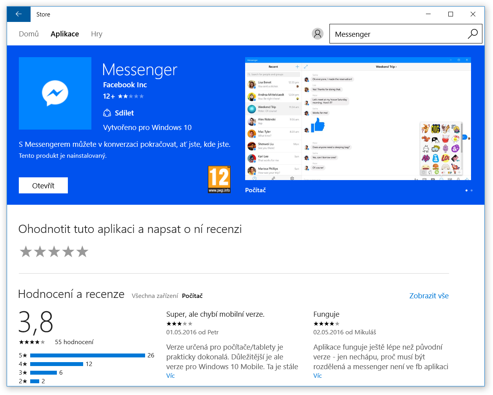The image size is (493, 395).
Task: Click the search magnifier icon
Action: 473,34
